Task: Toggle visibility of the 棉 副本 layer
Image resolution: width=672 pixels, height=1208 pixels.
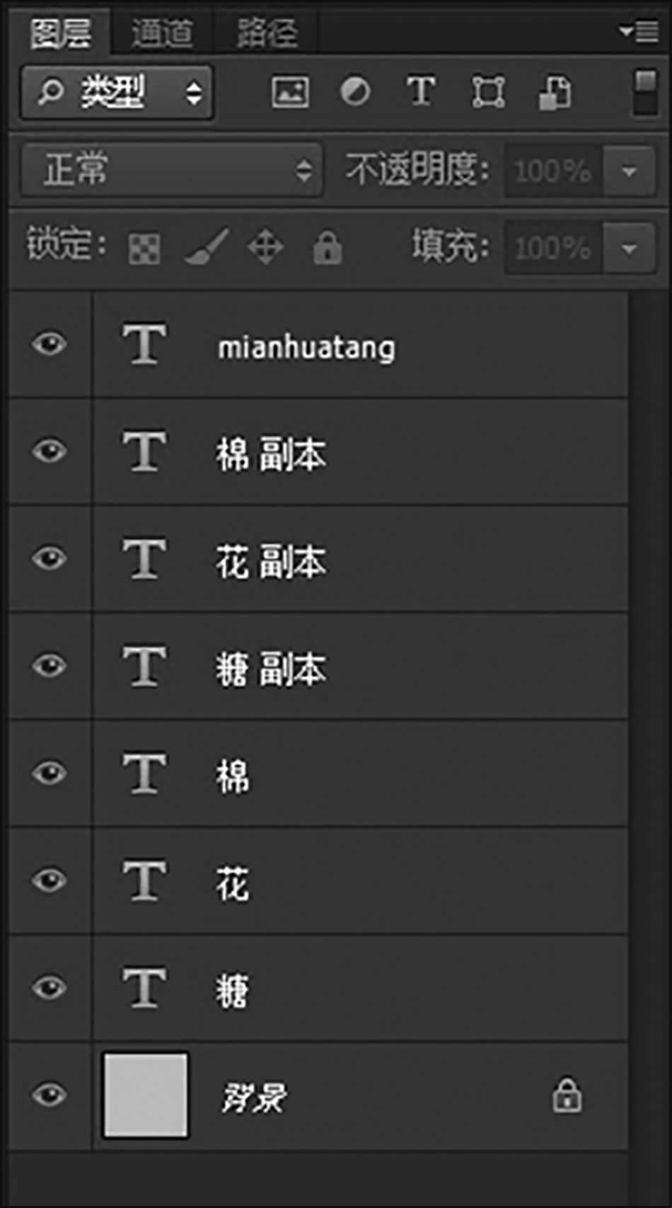Action: (50, 451)
